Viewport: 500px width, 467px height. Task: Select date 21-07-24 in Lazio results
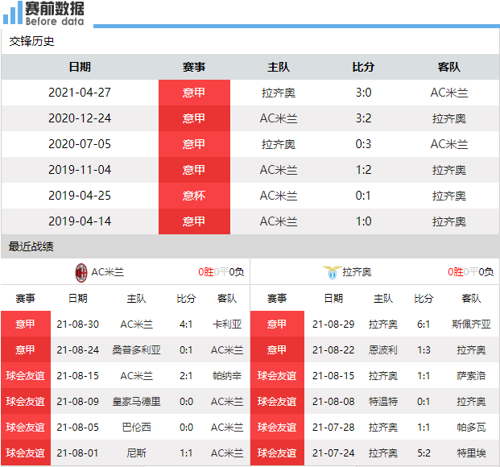tap(333, 453)
